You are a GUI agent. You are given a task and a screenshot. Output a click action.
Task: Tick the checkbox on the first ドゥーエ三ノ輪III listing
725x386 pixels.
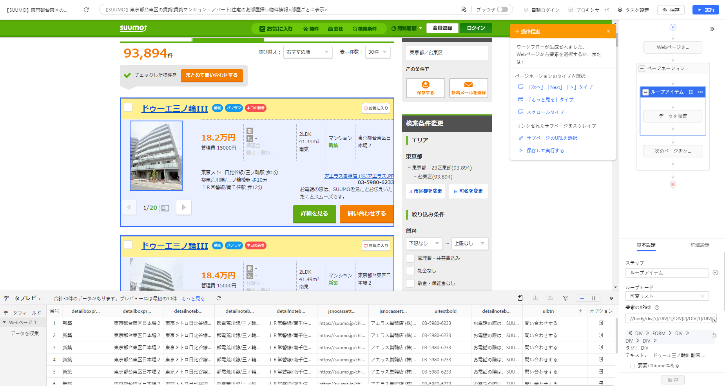pos(128,107)
